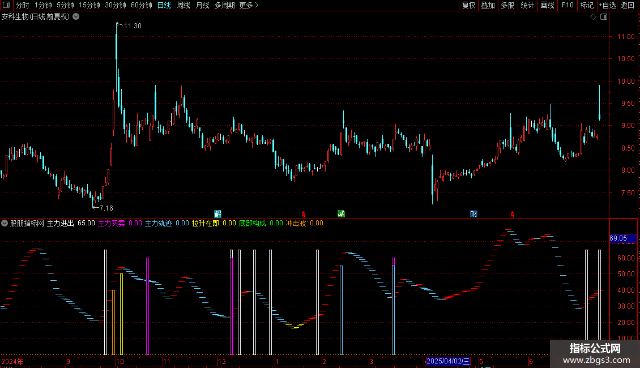Open dropdown next to 安科生物 title

coord(76,17)
